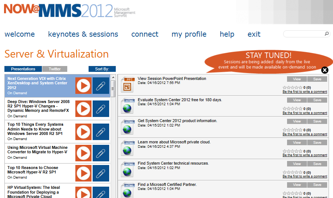Play the Next Generation VDI with Citrix session
The width and height of the screenshot is (333, 198).
pos(83,86)
